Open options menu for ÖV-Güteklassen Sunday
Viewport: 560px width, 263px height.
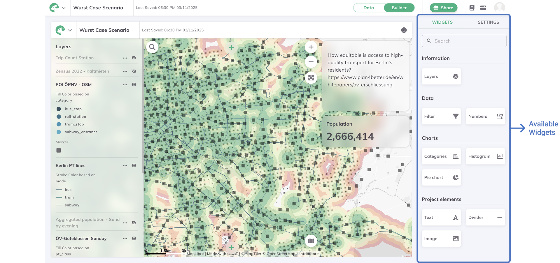pos(125,239)
